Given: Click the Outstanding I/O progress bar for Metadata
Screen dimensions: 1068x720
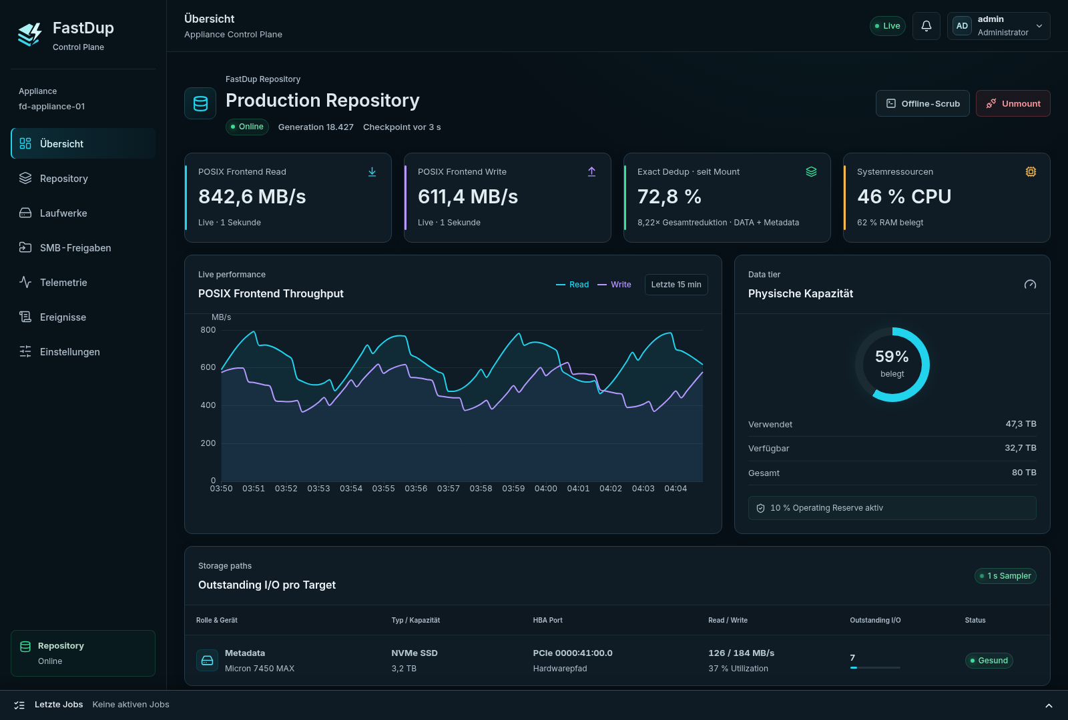Looking at the screenshot, I should point(875,667).
